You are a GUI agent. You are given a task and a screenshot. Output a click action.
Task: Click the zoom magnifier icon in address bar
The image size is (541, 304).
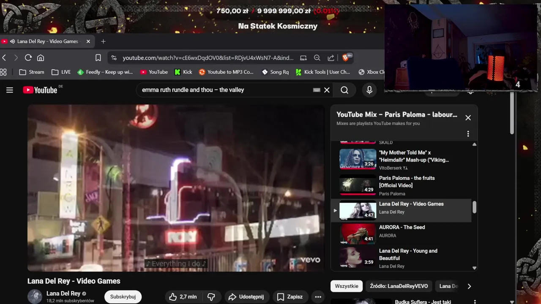(x=317, y=58)
